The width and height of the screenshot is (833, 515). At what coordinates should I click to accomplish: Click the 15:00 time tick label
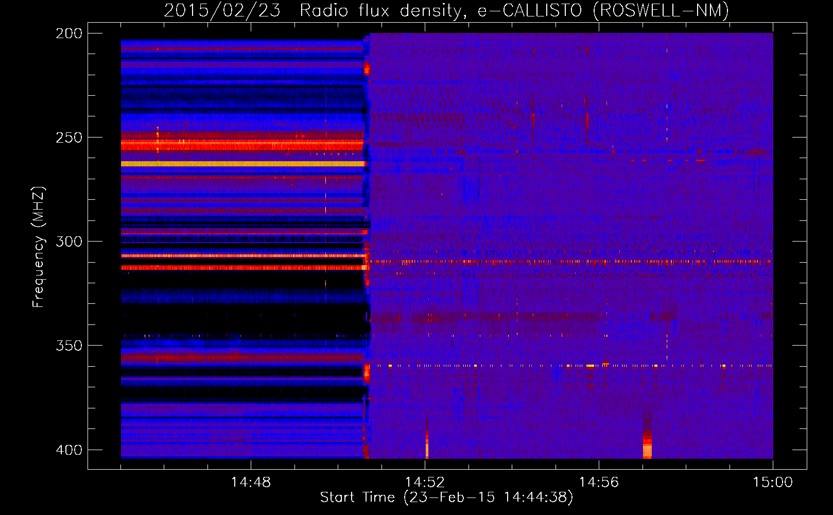click(773, 483)
